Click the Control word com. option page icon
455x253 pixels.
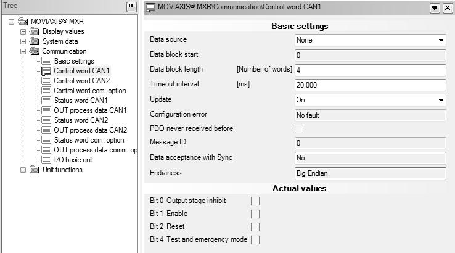pyautogui.click(x=46, y=91)
